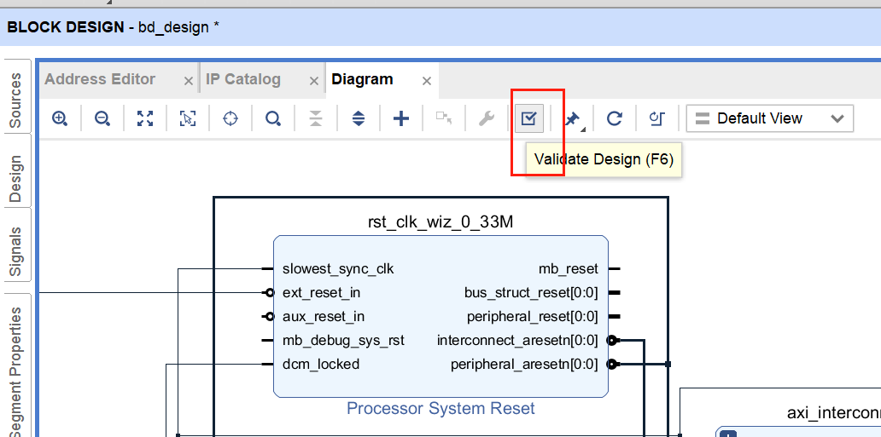Click the crosshair auto-fit selection icon
The height and width of the screenshot is (437, 881).
coord(230,118)
